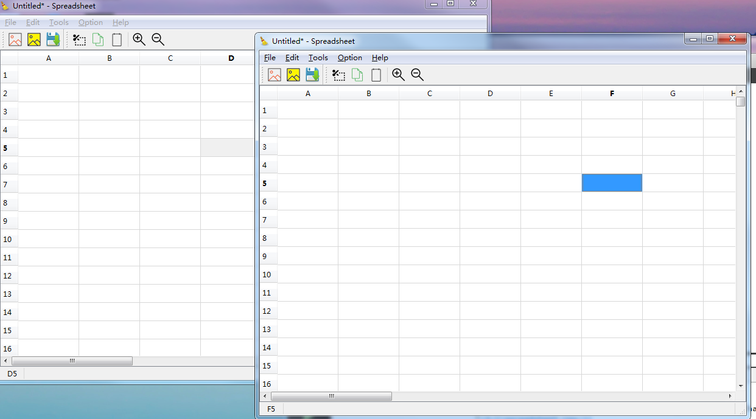Open the Tools menu in front window
Image resolution: width=756 pixels, height=419 pixels.
[318, 58]
